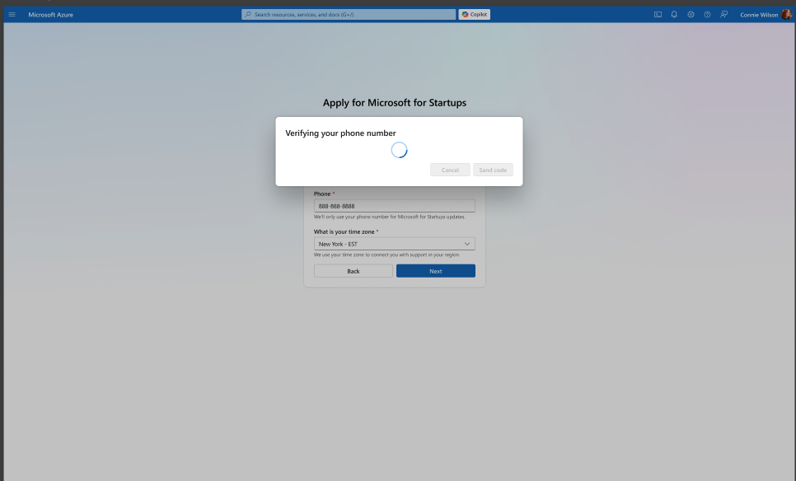
Task: Click the search magnifier icon
Action: tap(248, 14)
